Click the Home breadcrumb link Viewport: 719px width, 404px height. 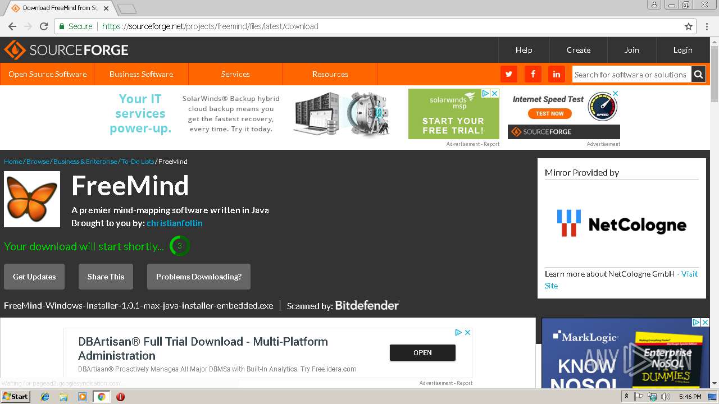[x=13, y=162]
